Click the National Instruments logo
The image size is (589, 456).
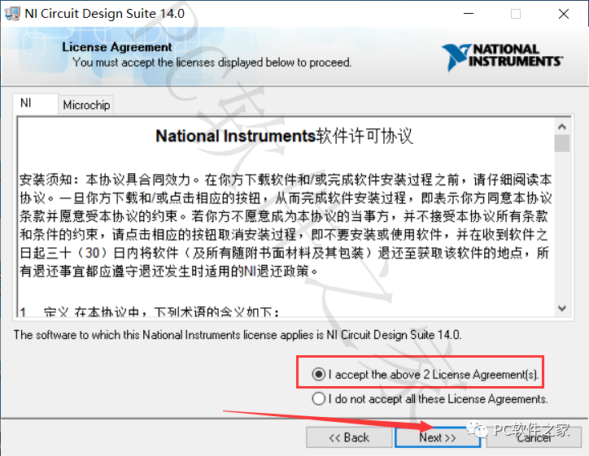[x=502, y=57]
